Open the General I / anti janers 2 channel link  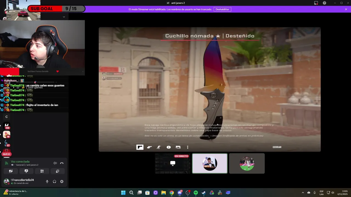coord(27,165)
